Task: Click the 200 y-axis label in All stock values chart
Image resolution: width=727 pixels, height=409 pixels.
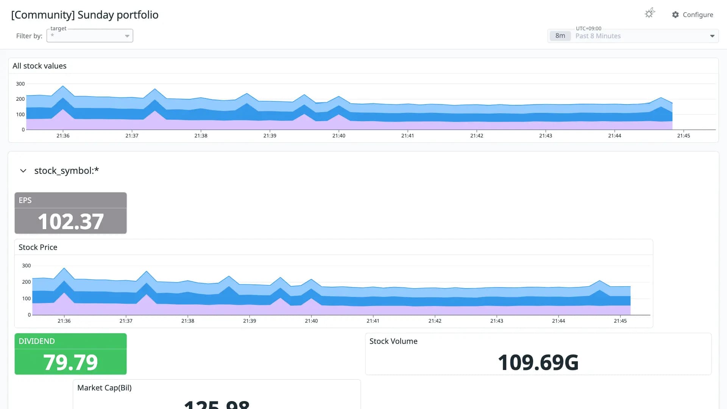Action: [x=20, y=99]
